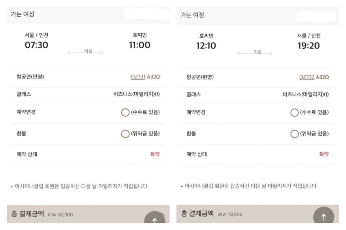
Task: Click the 직항 route line for Seoul–Ho Chi Minh
Action: [85, 52]
